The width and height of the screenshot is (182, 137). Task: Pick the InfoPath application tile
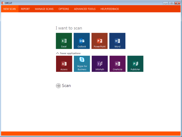click(x=100, y=64)
